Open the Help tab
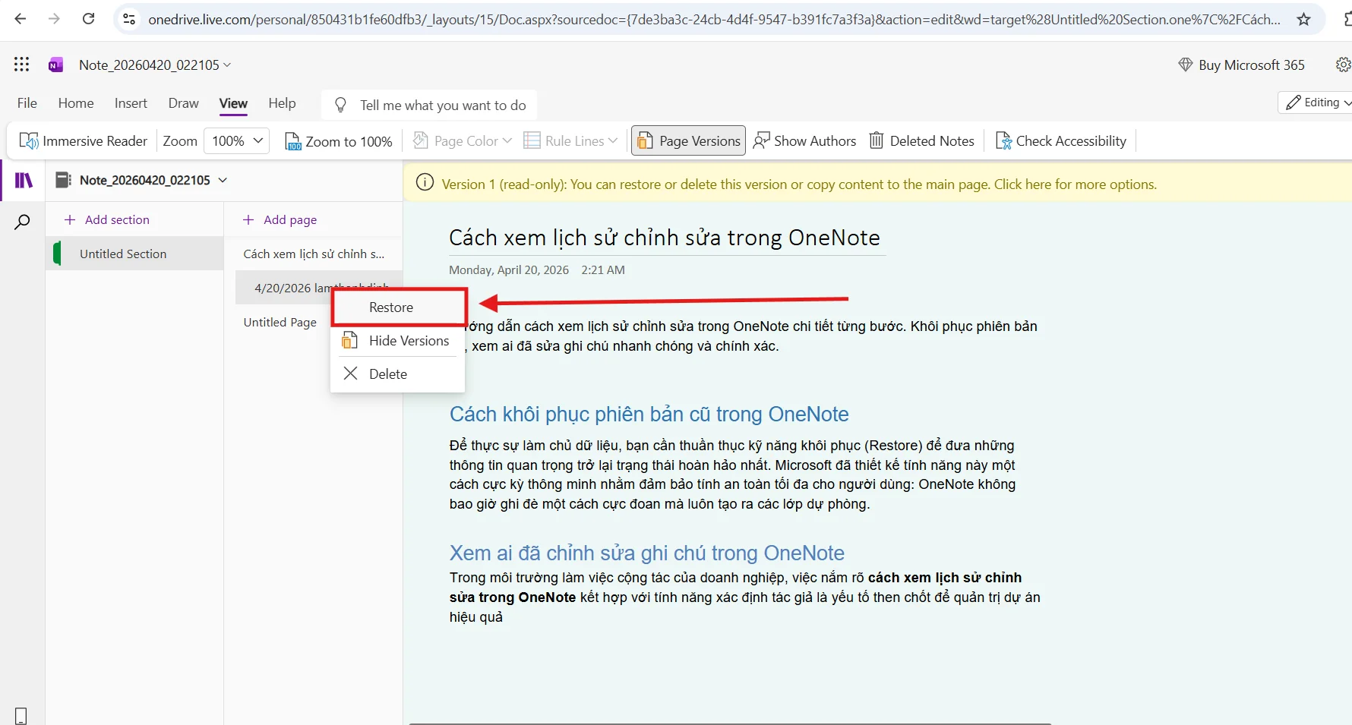Image resolution: width=1352 pixels, height=725 pixels. click(282, 103)
